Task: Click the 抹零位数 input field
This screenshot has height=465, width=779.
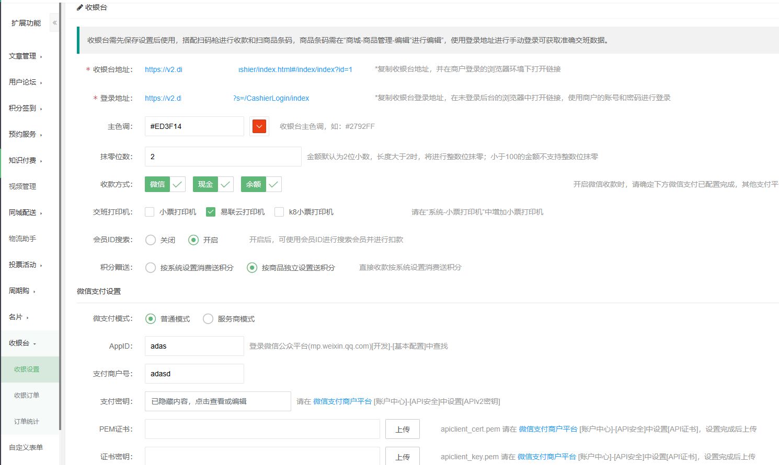Action: coord(223,157)
